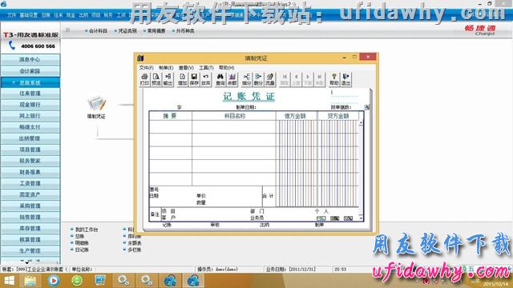
Task: Open 明细账 link at bottom
Action: click(x=82, y=243)
